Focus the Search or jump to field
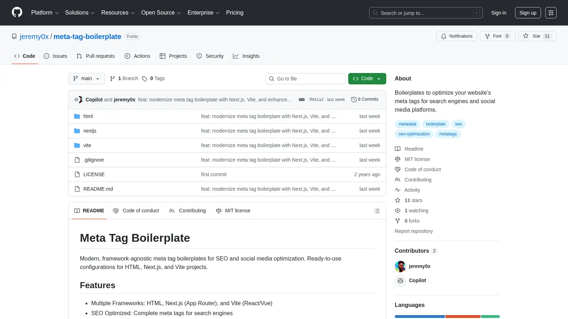 (426, 13)
